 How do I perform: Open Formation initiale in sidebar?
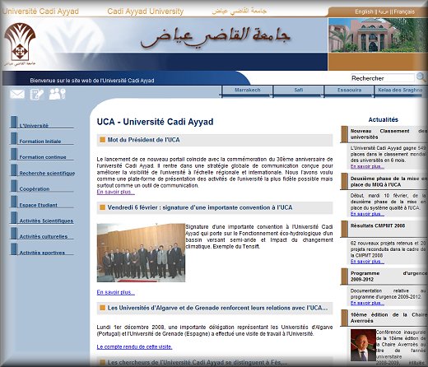[40, 142]
